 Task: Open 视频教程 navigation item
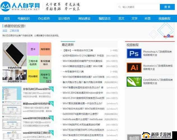point(164,18)
